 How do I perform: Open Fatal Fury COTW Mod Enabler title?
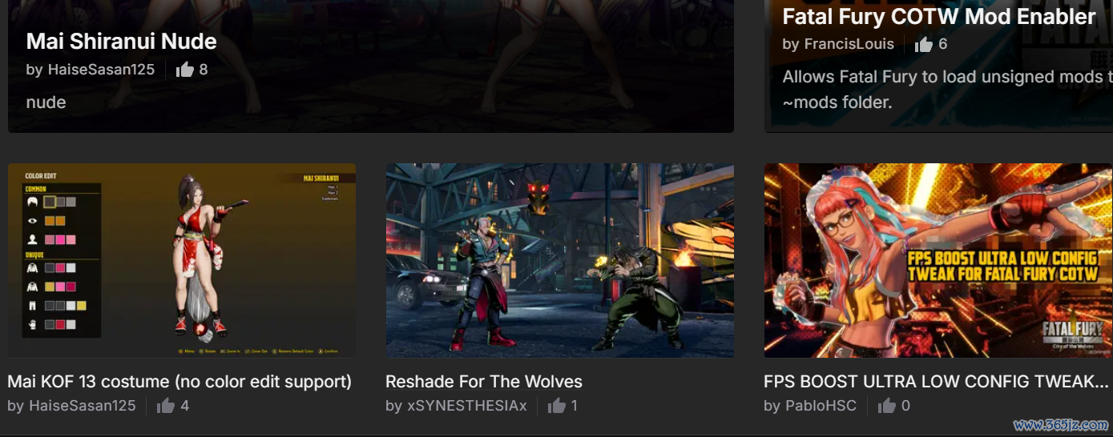(939, 17)
